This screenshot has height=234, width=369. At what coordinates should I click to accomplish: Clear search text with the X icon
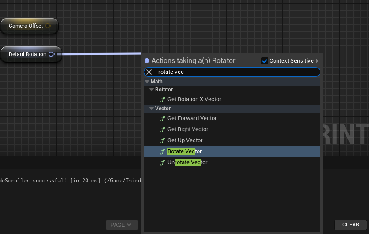coord(149,72)
